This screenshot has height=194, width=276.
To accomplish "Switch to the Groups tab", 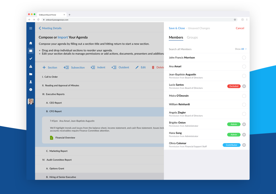I will [x=192, y=37].
